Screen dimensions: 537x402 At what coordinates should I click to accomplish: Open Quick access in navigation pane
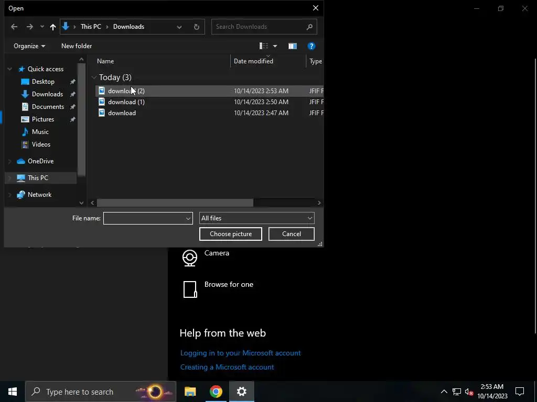(x=46, y=69)
